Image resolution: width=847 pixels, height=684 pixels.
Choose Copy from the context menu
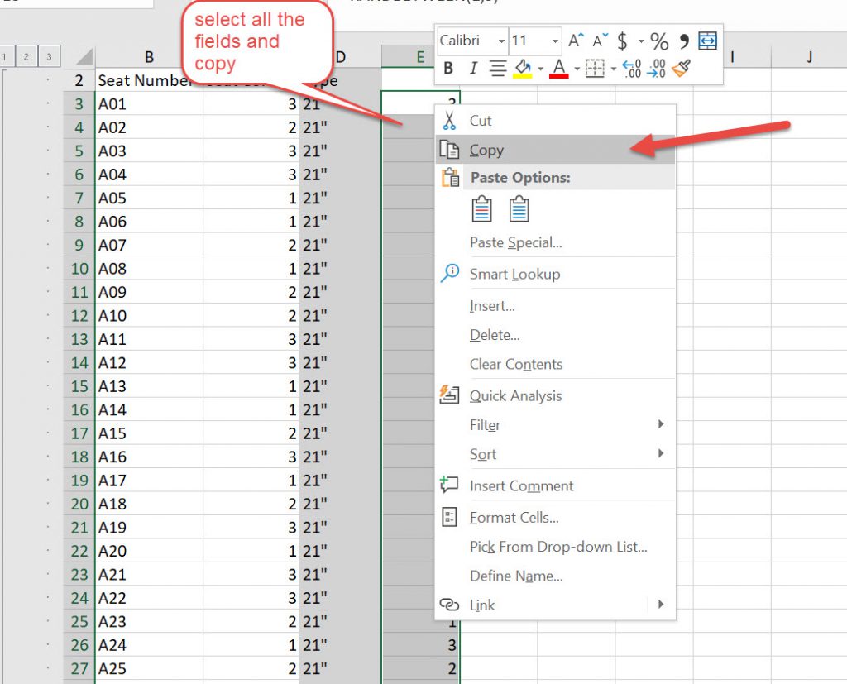coord(486,150)
